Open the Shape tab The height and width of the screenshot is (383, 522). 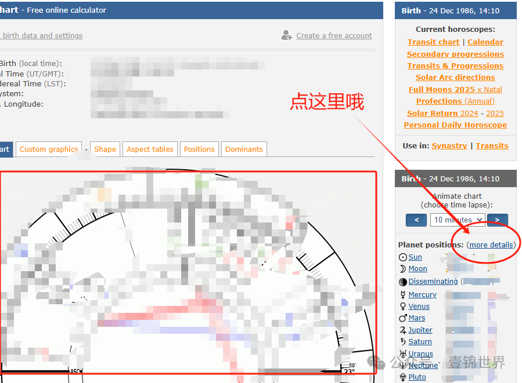click(x=105, y=149)
